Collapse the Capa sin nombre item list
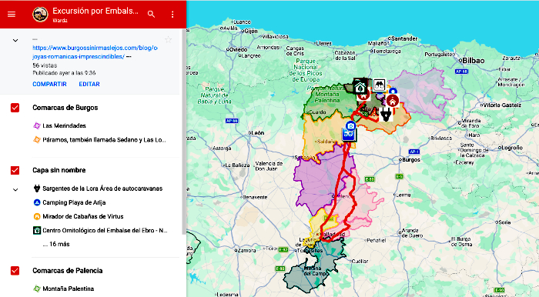Screen dimensions: 539x297 (15, 189)
